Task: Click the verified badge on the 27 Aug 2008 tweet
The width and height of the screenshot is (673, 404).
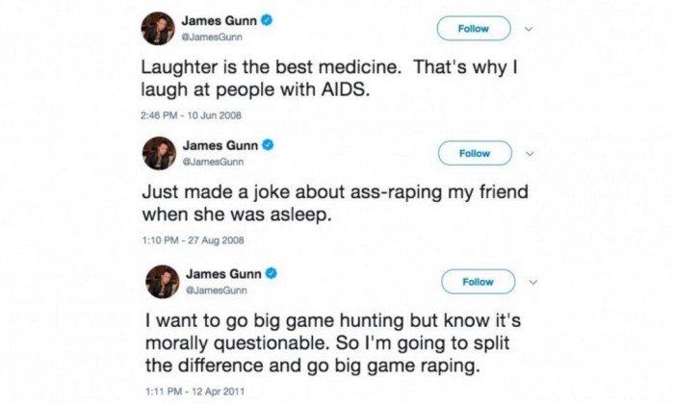Action: (x=269, y=145)
